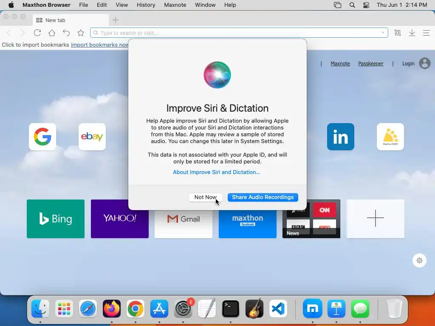The width and height of the screenshot is (435, 326).
Task: Select the New tab tab
Action: tap(71, 20)
